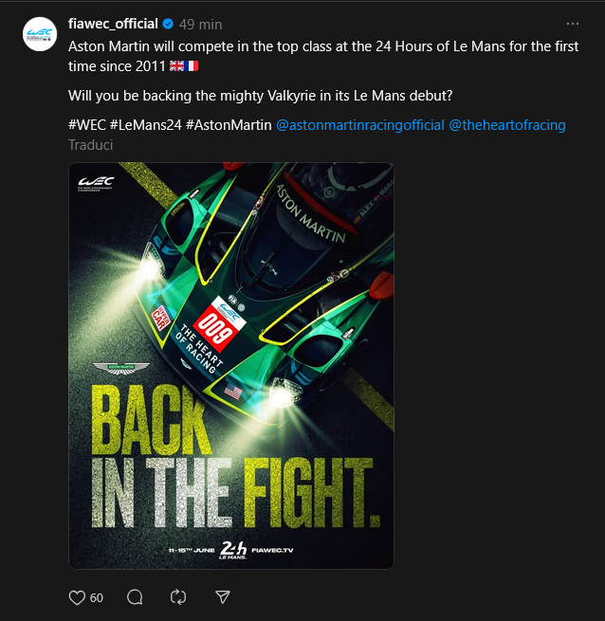This screenshot has height=621, width=605.
Task: Select the #AstonMartin hashtag
Action: [x=229, y=125]
